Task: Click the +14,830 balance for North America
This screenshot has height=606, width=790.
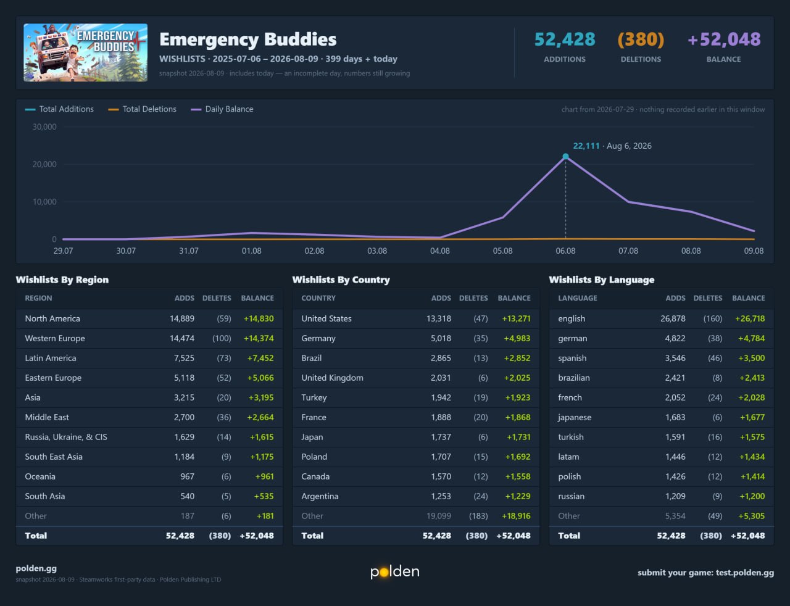Action: [x=259, y=318]
